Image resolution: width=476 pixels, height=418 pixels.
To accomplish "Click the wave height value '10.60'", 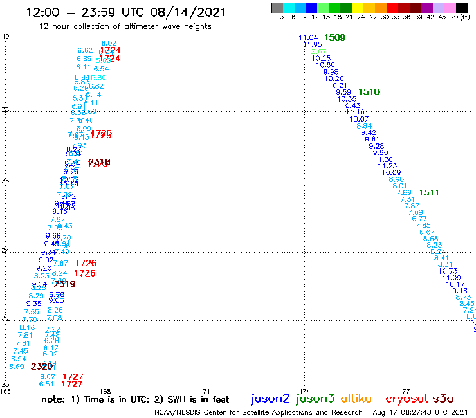I will pyautogui.click(x=325, y=65).
